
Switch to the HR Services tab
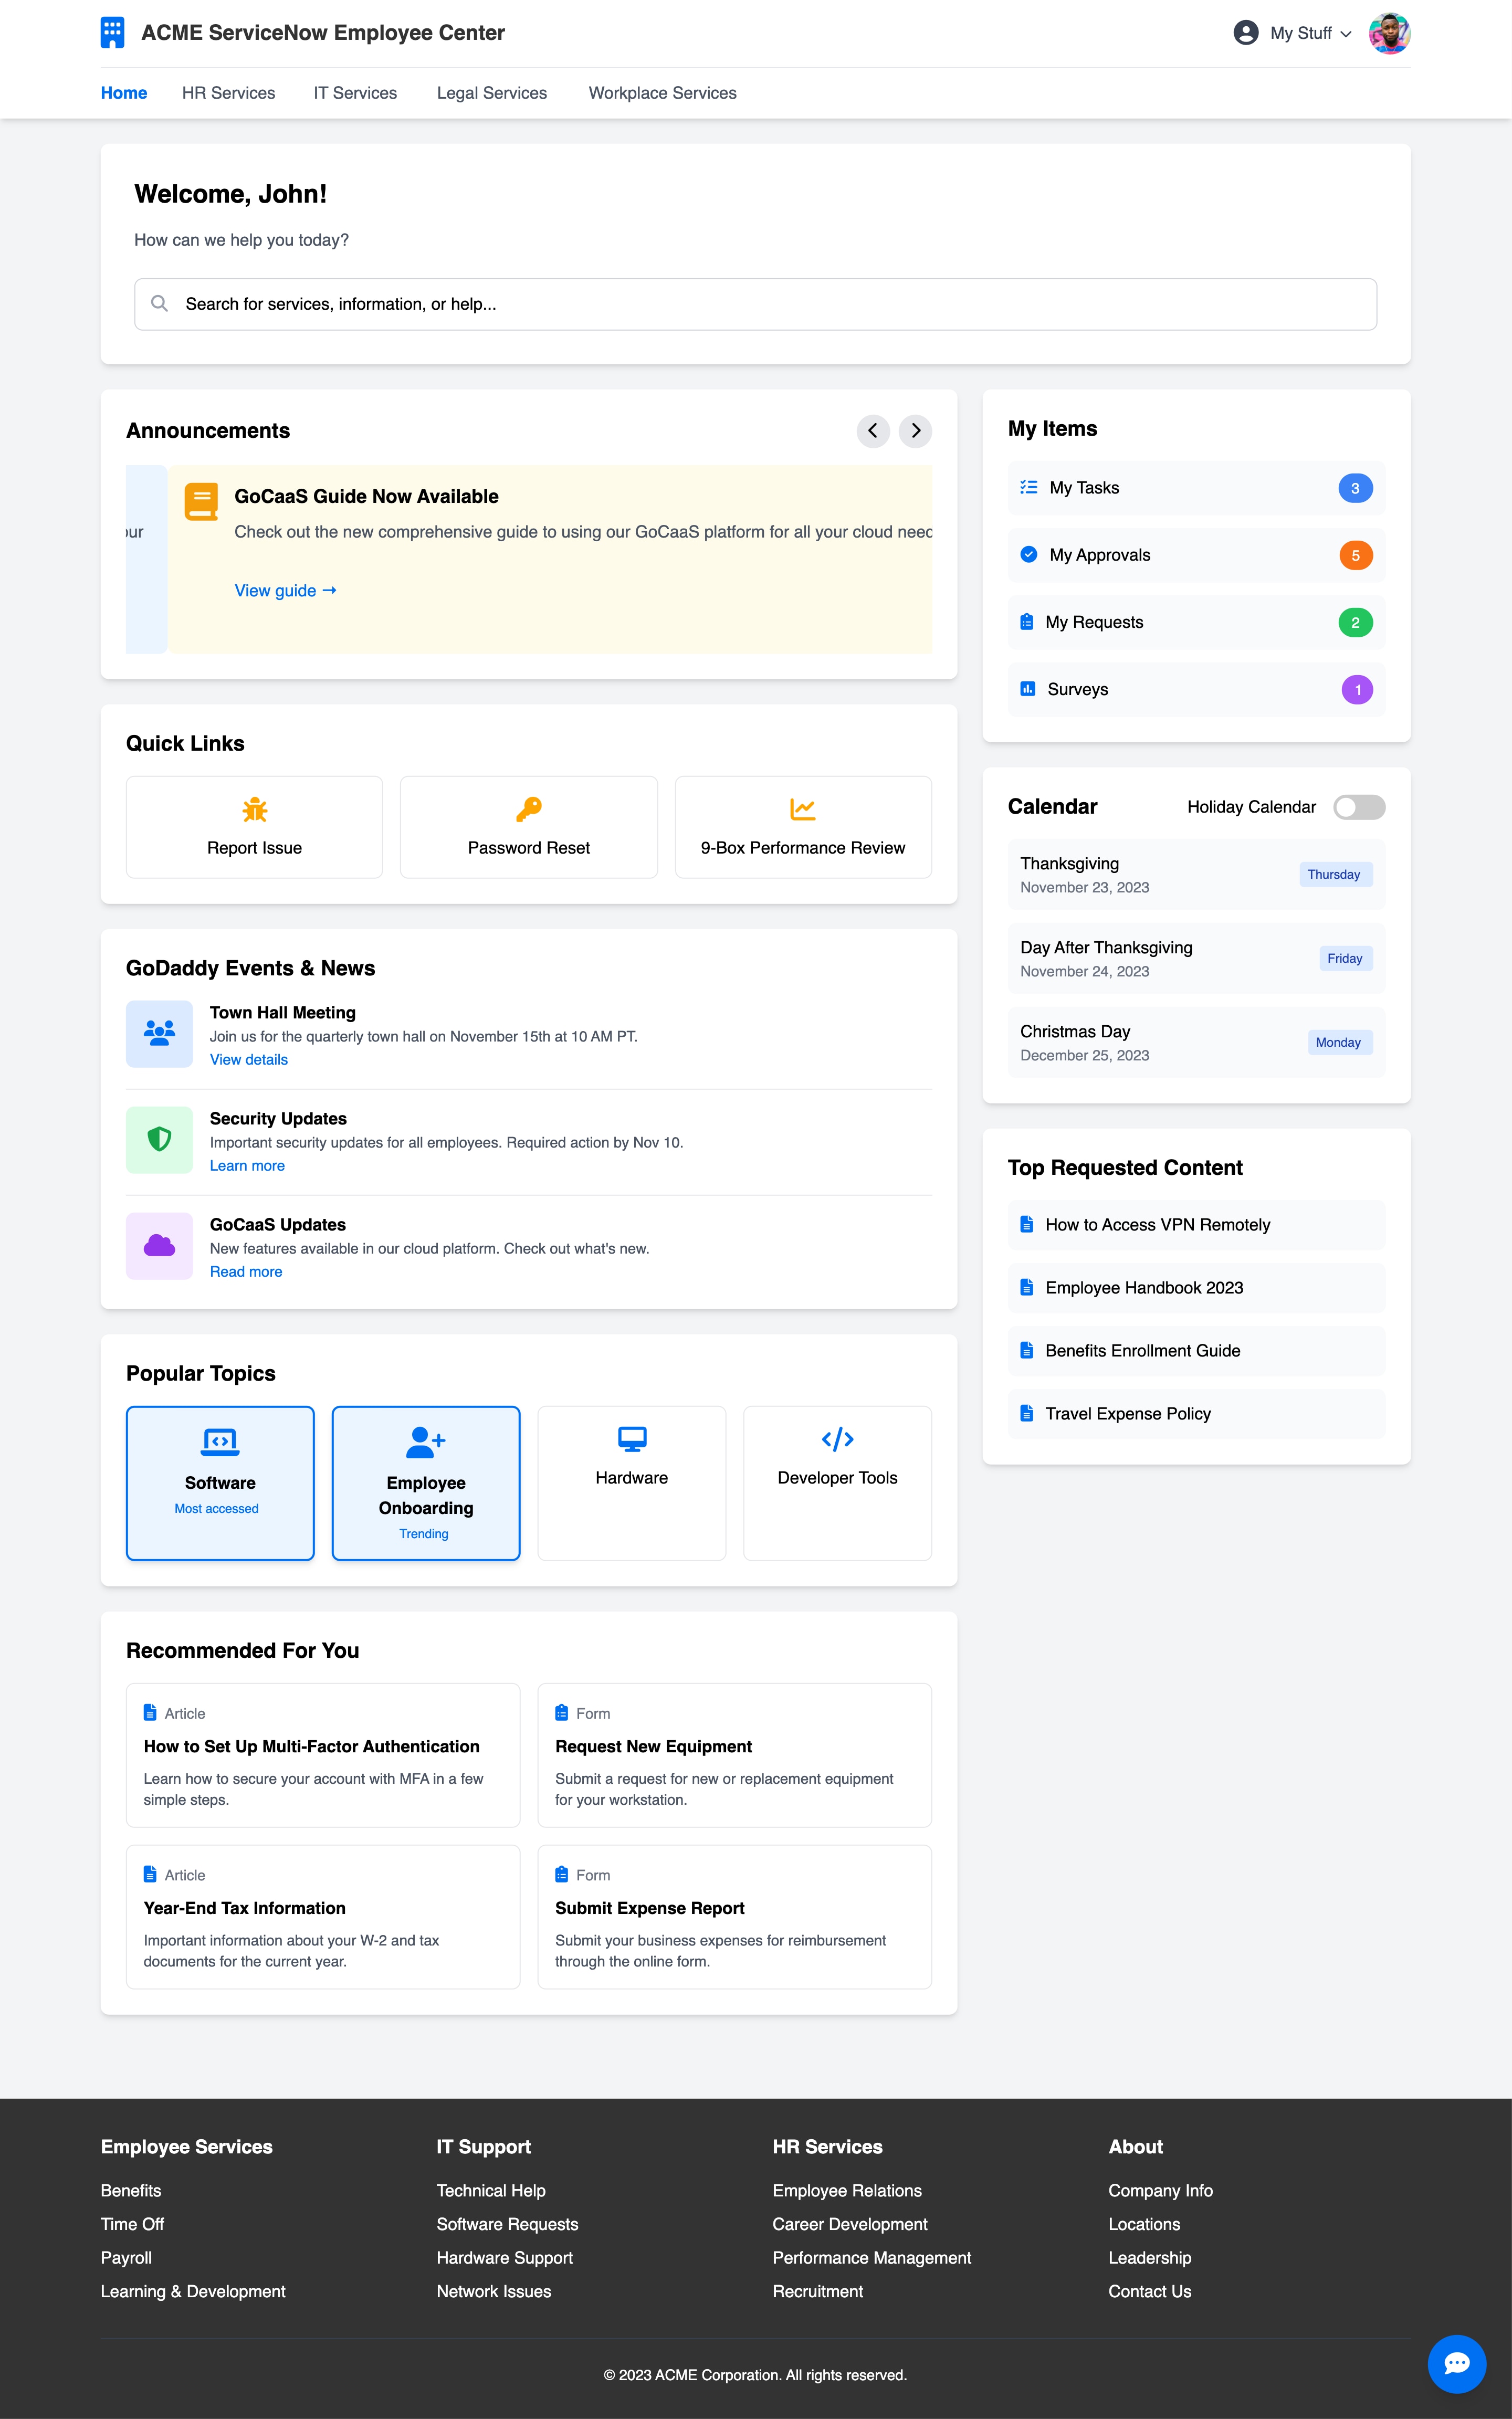pyautogui.click(x=229, y=92)
